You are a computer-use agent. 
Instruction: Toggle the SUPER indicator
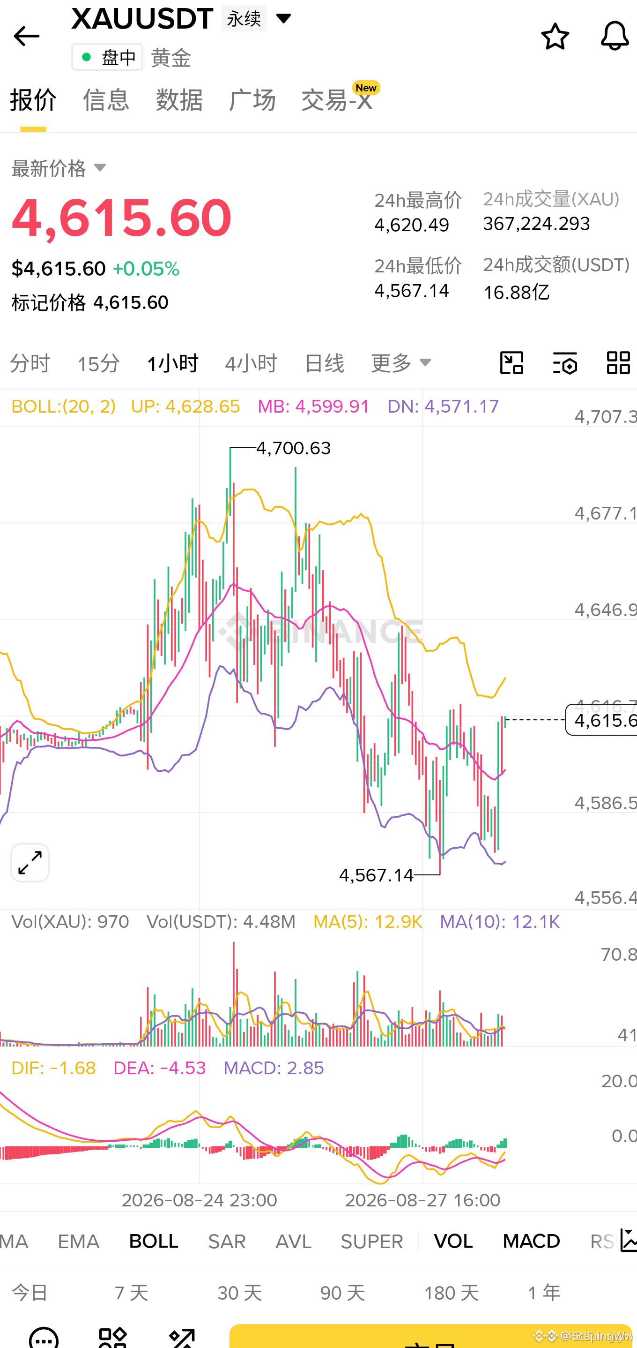point(372,1241)
